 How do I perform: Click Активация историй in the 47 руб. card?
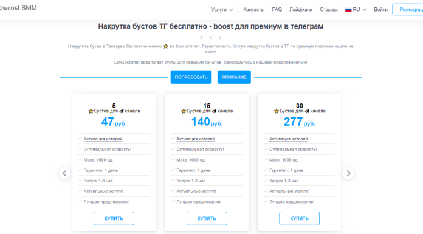[x=103, y=139]
